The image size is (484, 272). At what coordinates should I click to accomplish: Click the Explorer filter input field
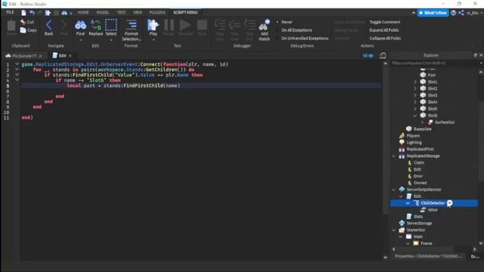click(434, 63)
